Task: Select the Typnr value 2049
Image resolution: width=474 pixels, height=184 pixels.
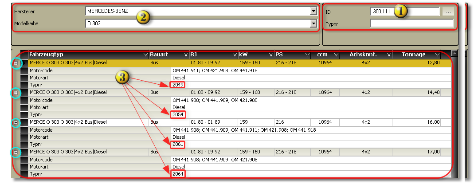Action: [178, 85]
